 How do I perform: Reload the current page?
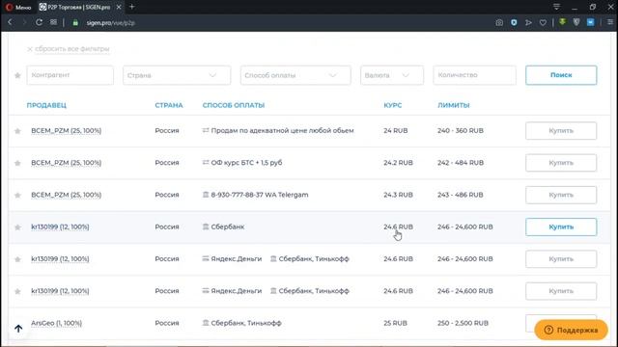point(39,22)
